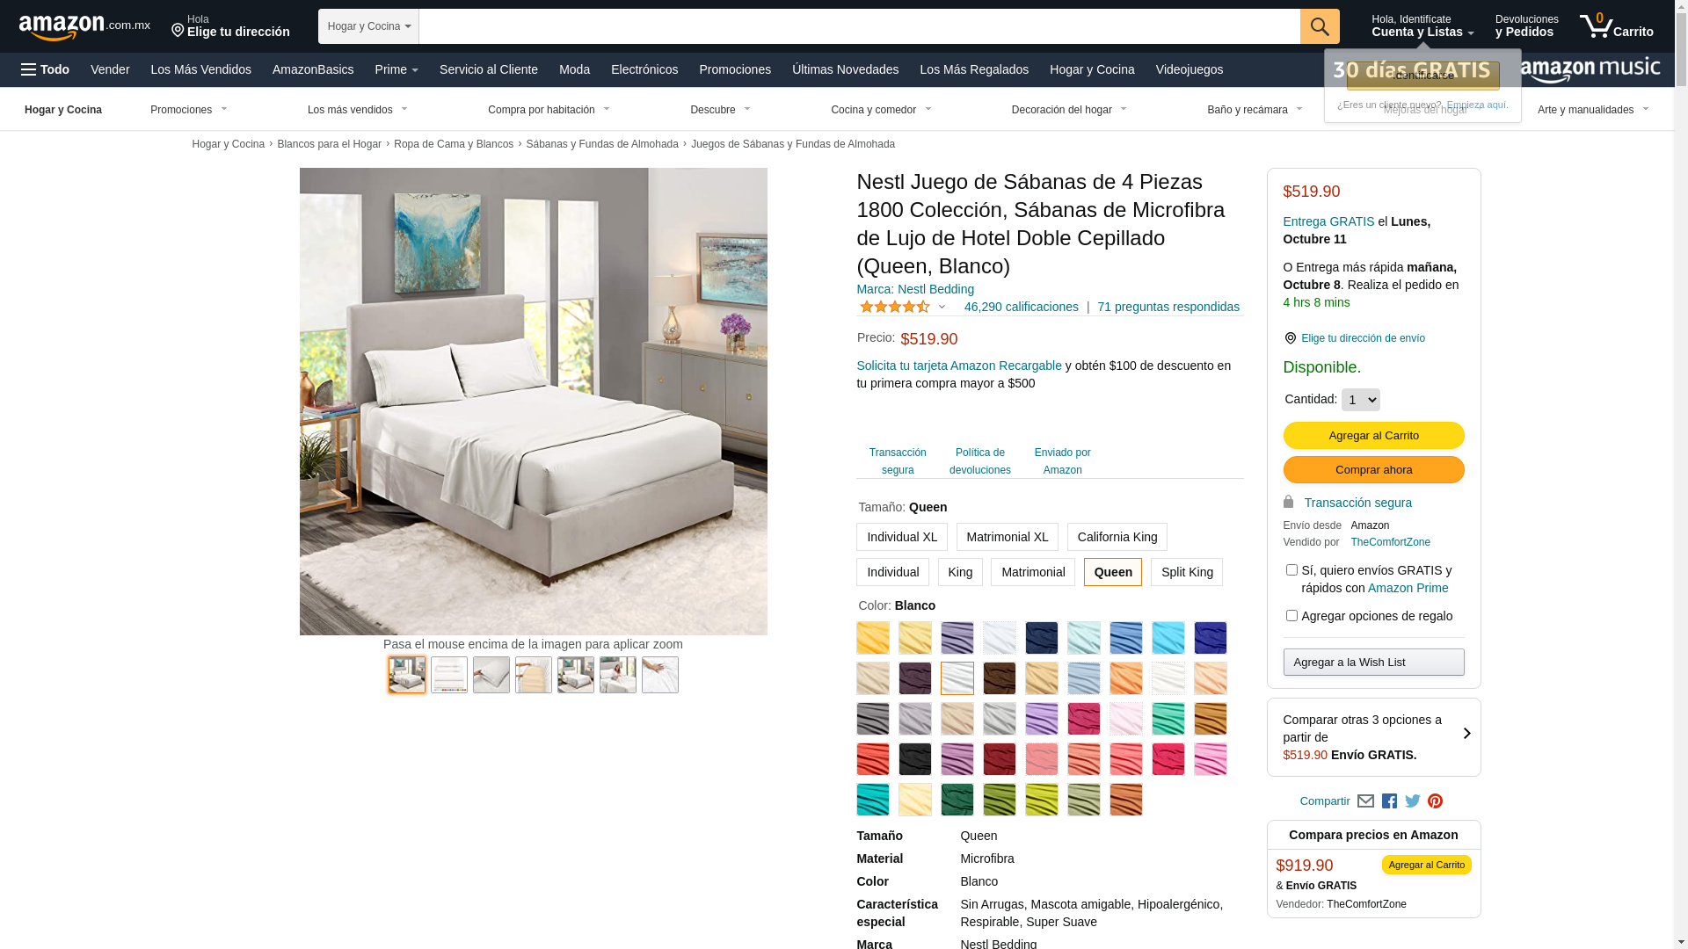Pick the navy blue color swatch

click(1042, 638)
